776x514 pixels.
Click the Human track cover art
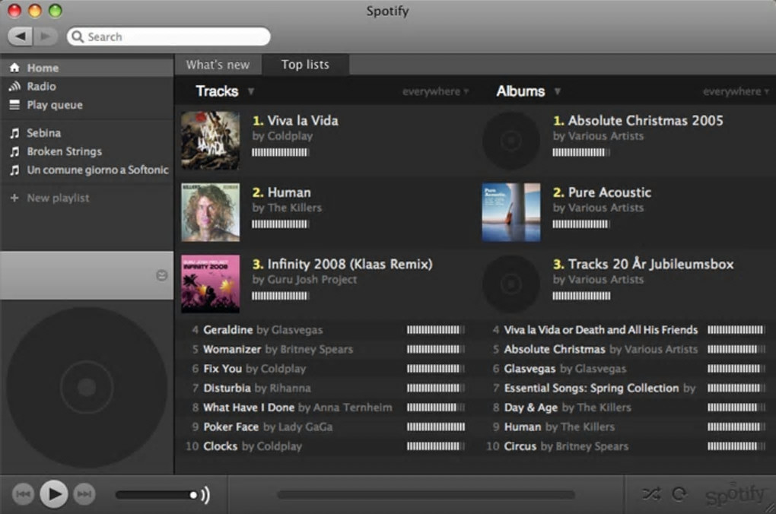(210, 212)
